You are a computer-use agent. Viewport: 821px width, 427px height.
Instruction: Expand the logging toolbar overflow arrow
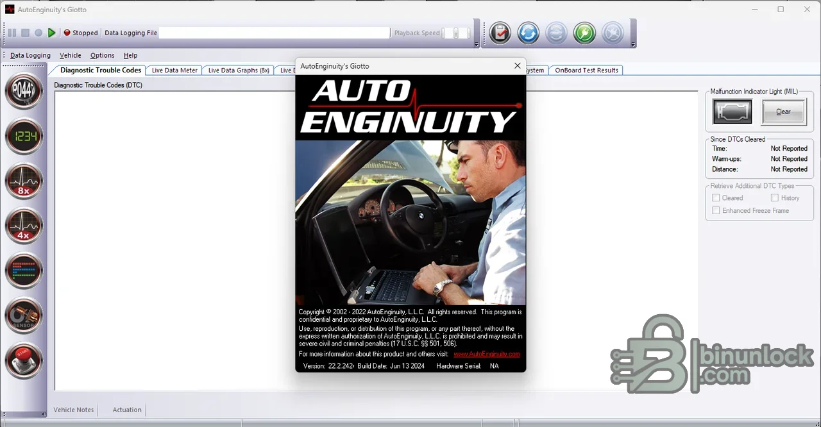(x=477, y=44)
